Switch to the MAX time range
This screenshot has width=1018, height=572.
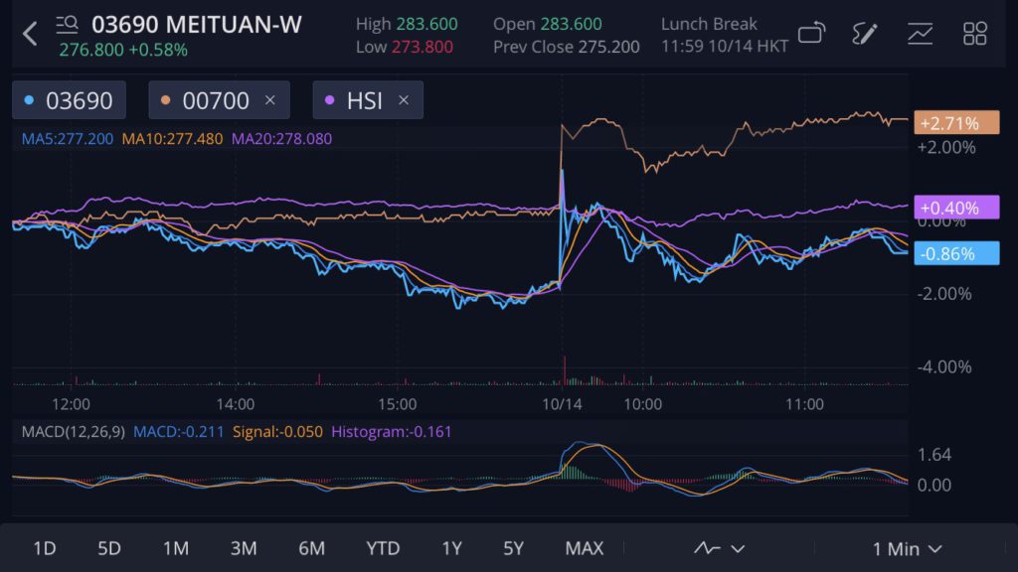(585, 548)
